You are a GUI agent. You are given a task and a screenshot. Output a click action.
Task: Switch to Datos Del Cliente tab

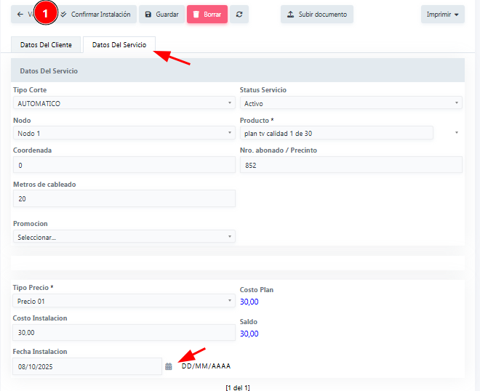(x=46, y=45)
